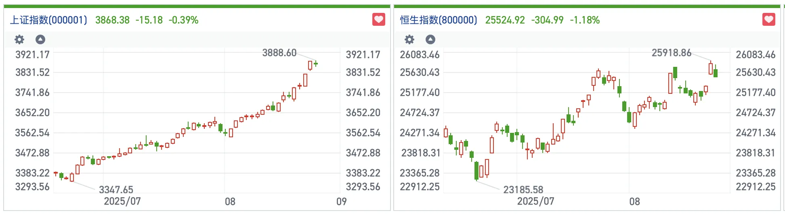This screenshot has height=215, width=785.
Task: Collapse the 恒生指数 chart panel
Action: coord(430,39)
